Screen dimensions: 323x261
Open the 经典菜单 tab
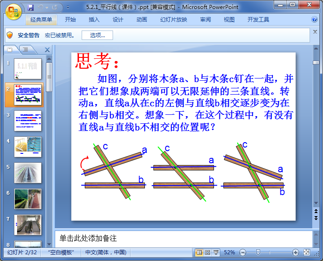pyautogui.click(x=41, y=20)
